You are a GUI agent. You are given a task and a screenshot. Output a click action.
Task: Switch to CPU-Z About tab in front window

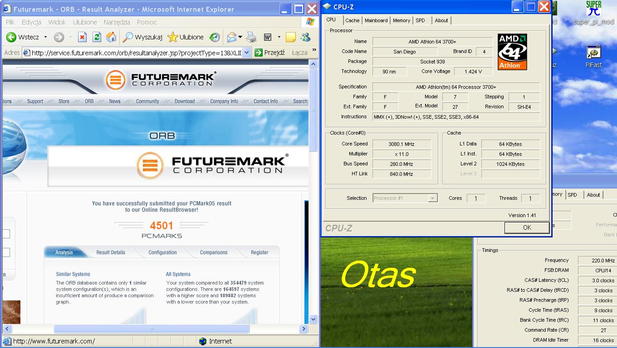point(441,20)
